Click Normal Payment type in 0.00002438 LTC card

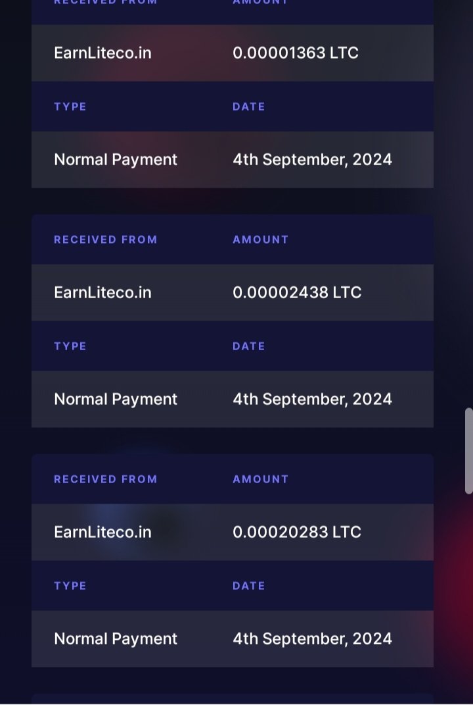click(116, 400)
